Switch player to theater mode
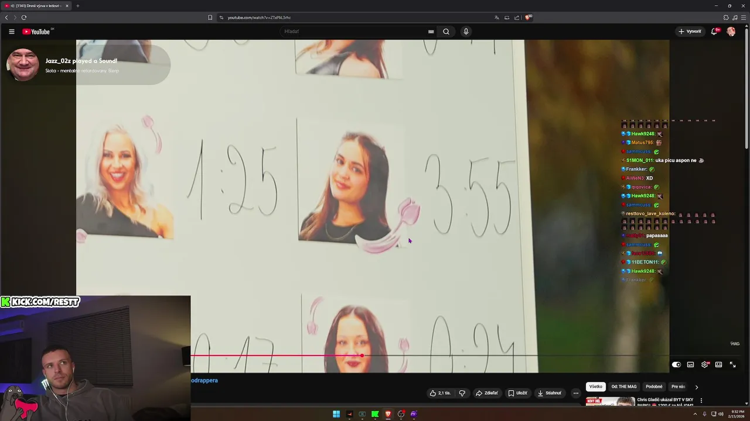 (x=718, y=364)
